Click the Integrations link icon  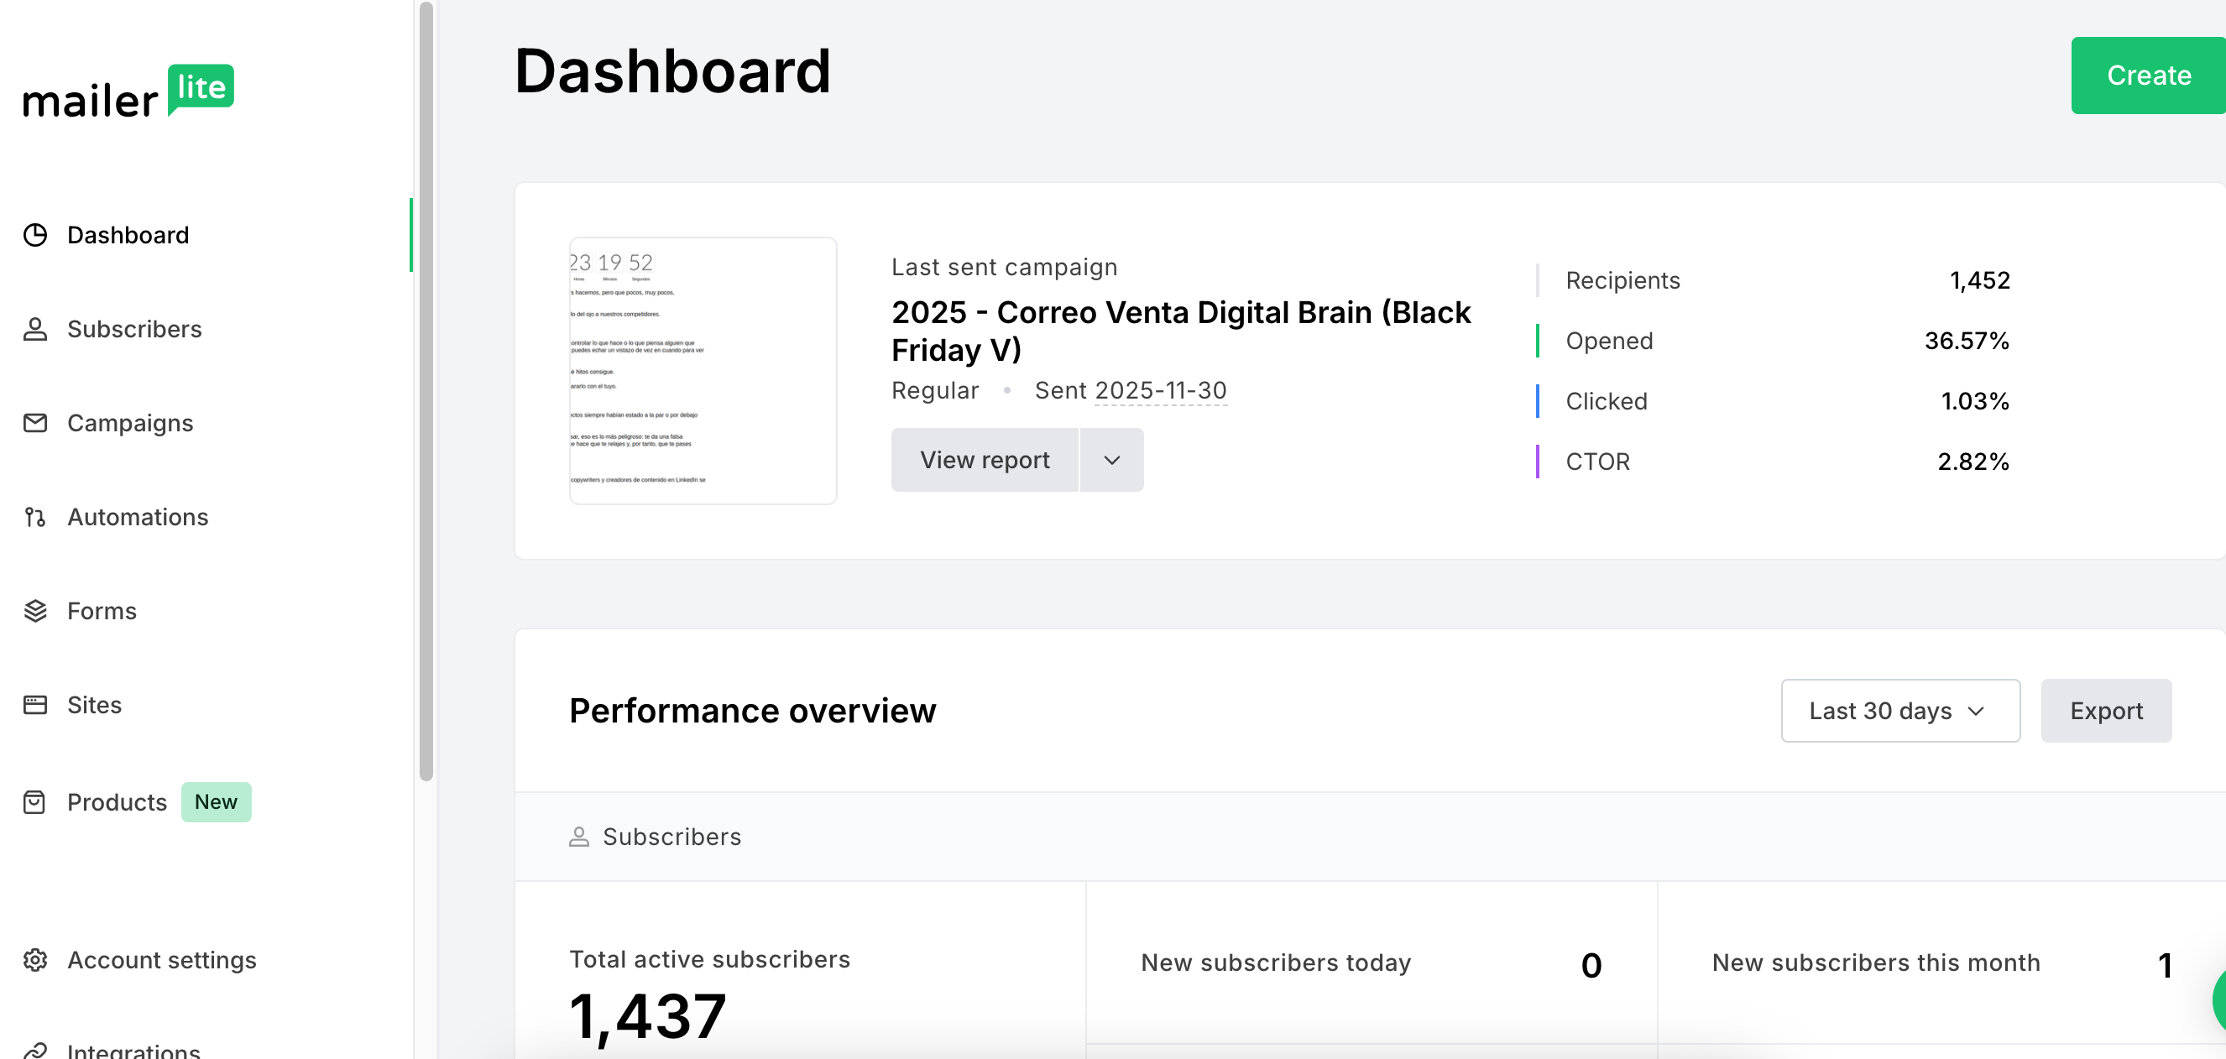[35, 1050]
